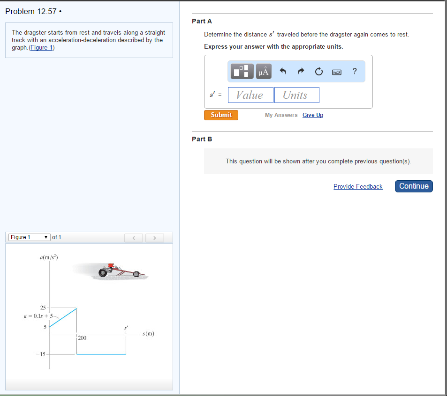Image resolution: width=447 pixels, height=396 pixels.
Task: Click the right chevron above the figure
Action: 154,238
